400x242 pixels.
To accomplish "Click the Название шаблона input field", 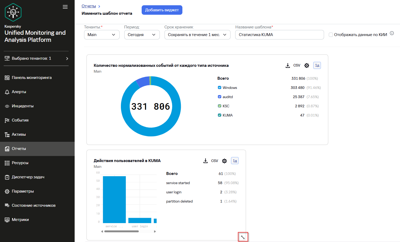I will click(x=280, y=35).
